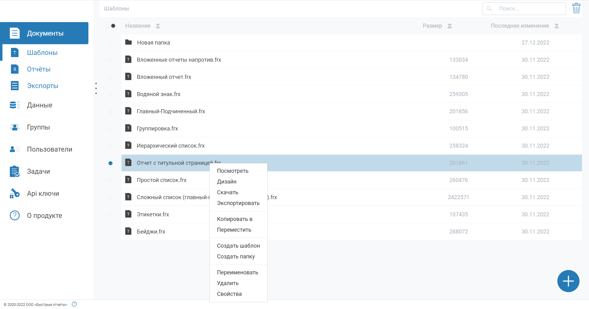Open the Data database icon
Viewport: 589px width, 309px height.
pos(15,105)
